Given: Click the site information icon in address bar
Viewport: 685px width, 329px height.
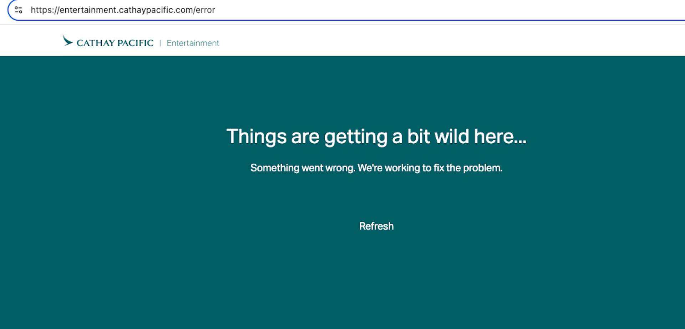Looking at the screenshot, I should [x=19, y=10].
